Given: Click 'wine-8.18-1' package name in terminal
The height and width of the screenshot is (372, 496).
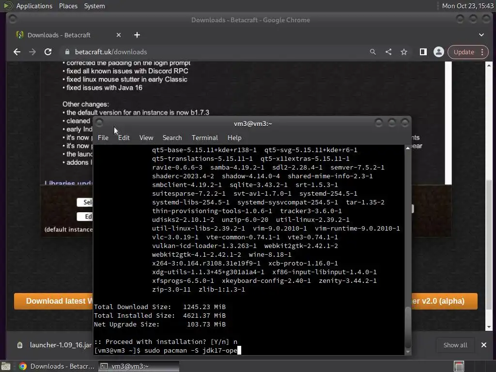Looking at the screenshot, I should [x=270, y=255].
